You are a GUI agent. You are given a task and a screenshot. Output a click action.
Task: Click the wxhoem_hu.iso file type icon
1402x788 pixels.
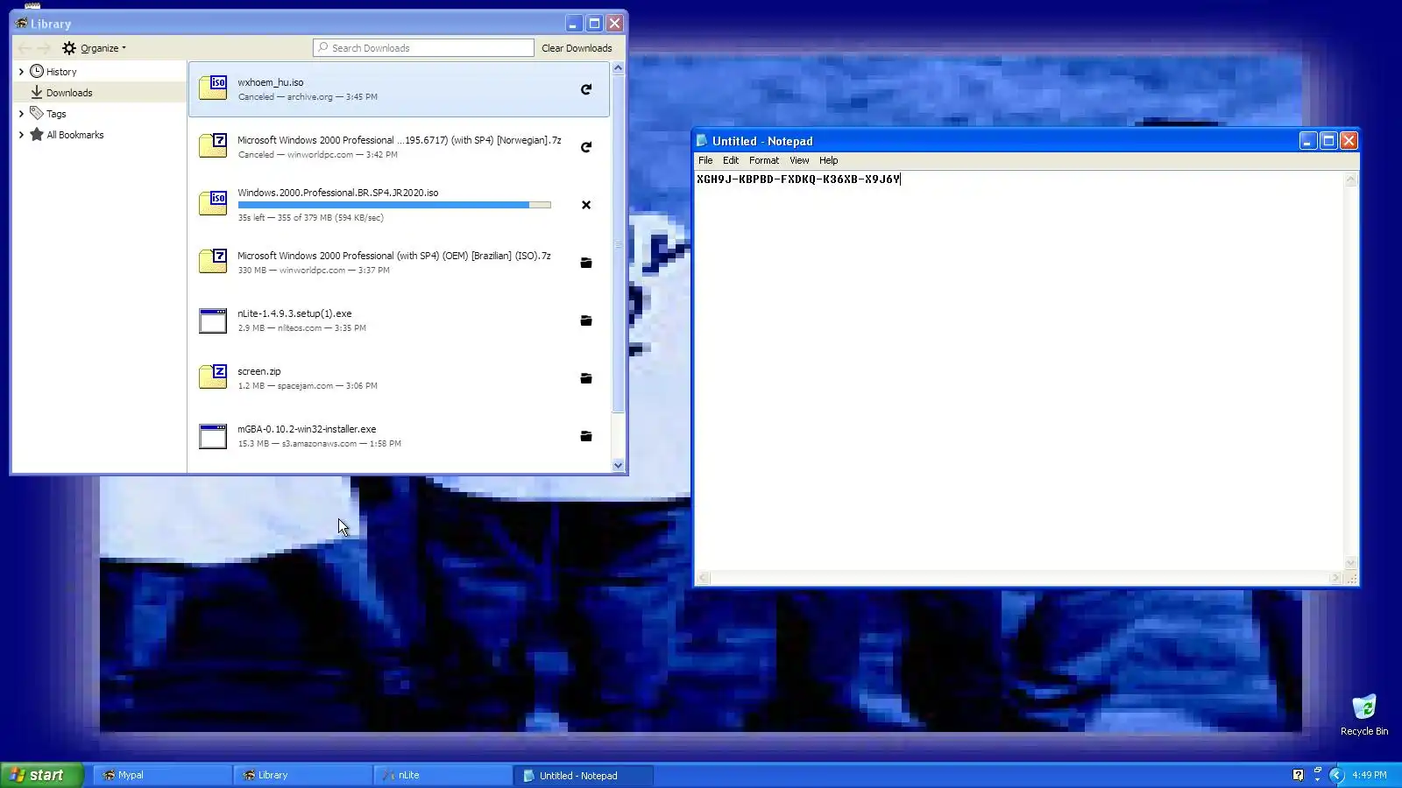[x=213, y=88]
